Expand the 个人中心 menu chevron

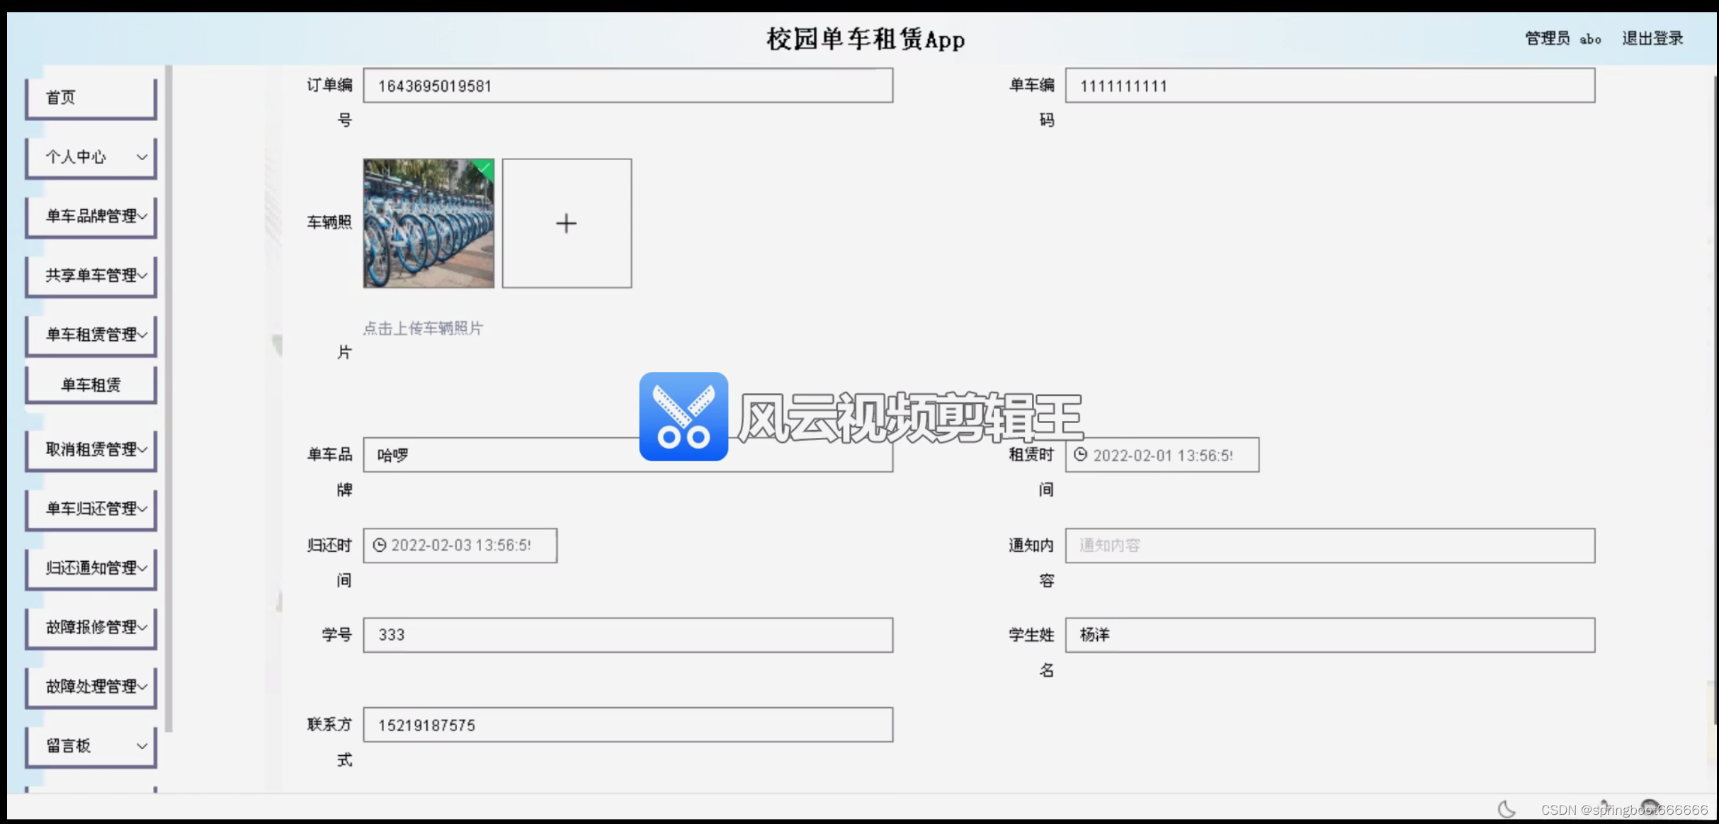(142, 157)
